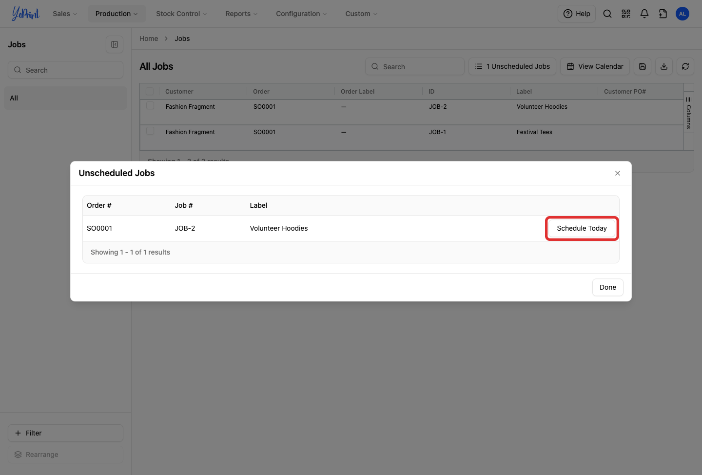Click the 1 Unscheduled Jobs button
This screenshot has height=475, width=702.
click(512, 66)
